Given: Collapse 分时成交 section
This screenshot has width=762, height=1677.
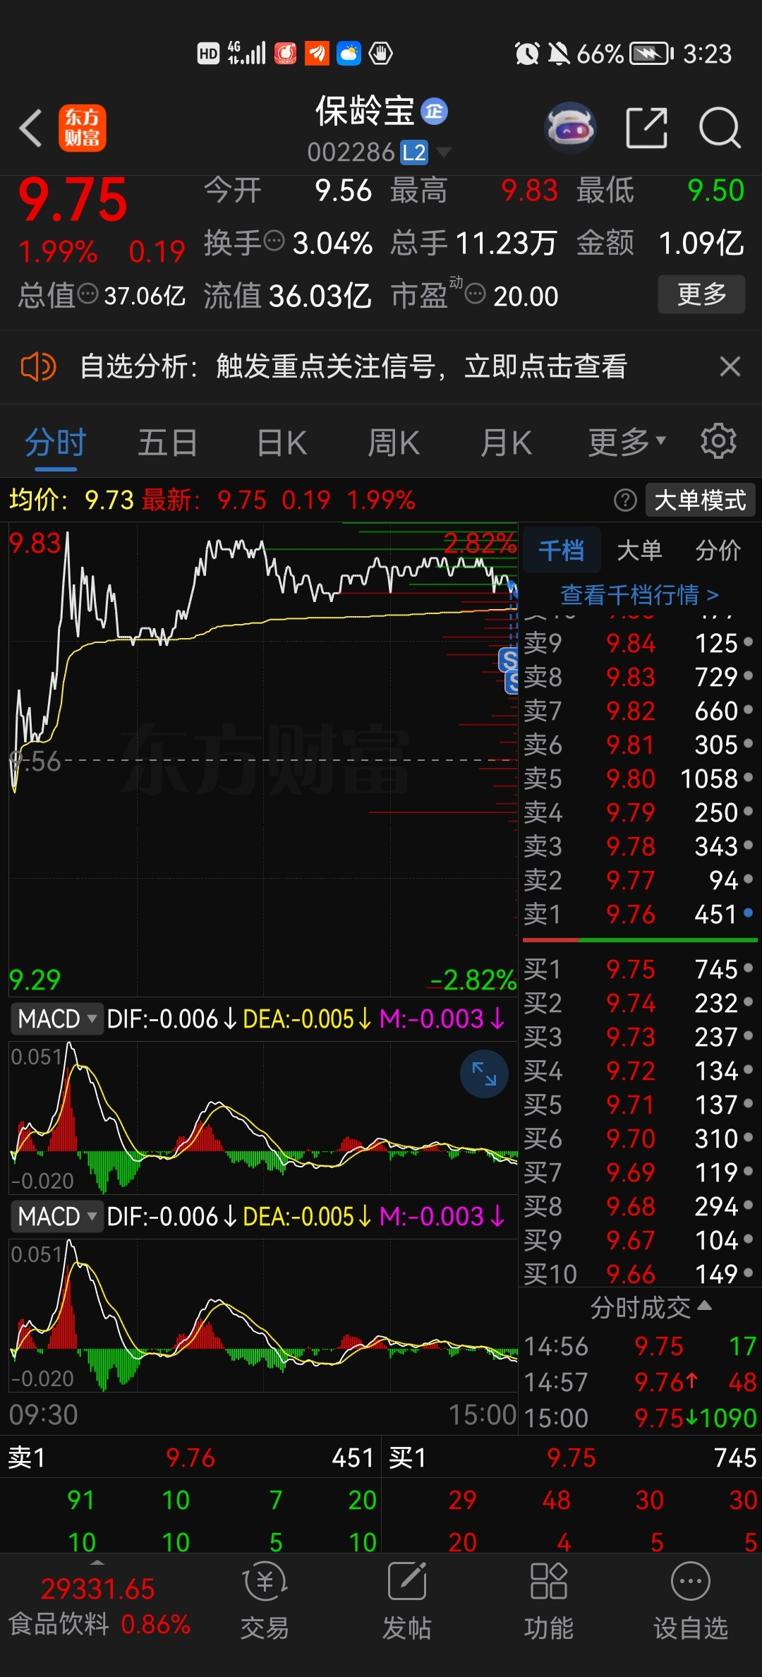Looking at the screenshot, I should [x=650, y=1308].
